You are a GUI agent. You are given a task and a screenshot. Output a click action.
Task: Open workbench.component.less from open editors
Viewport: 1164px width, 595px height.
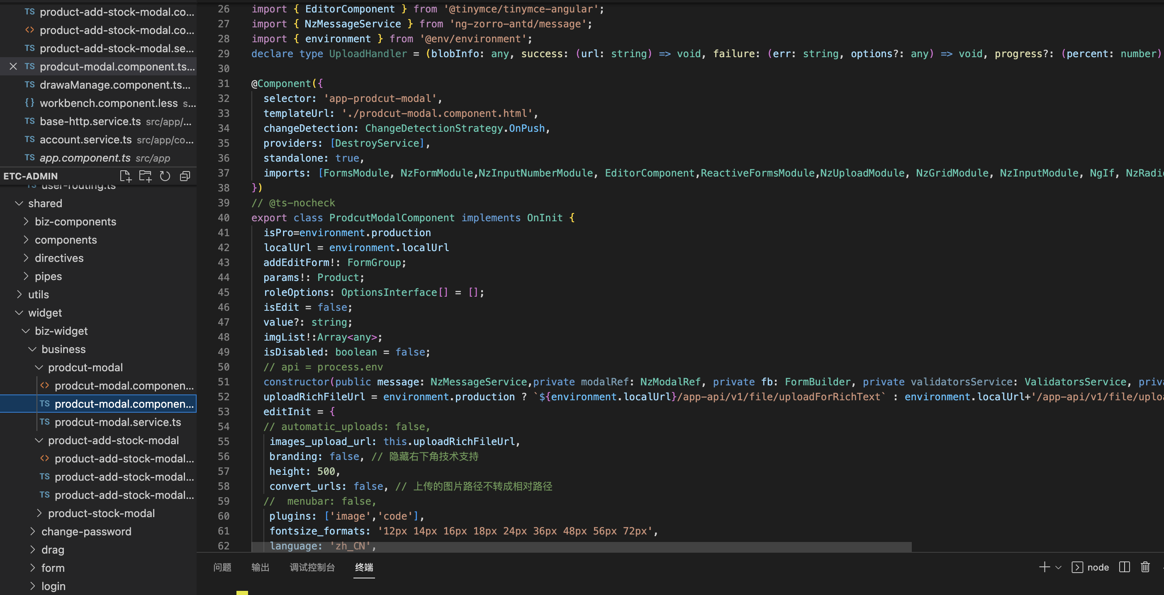[x=98, y=103]
